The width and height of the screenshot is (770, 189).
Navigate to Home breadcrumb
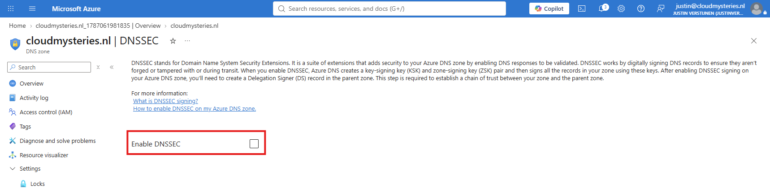point(17,26)
